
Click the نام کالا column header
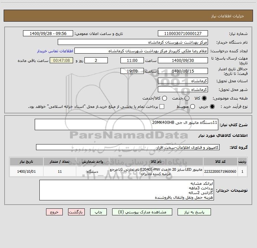[x=156, y=161]
